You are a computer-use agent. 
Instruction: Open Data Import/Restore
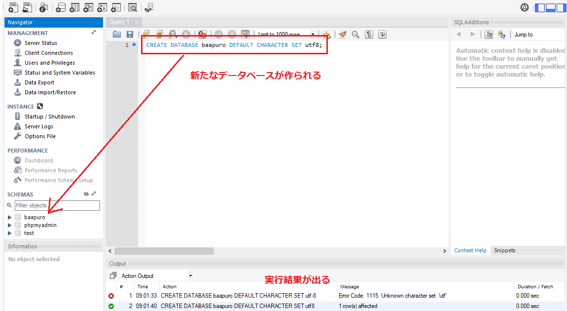pyautogui.click(x=50, y=92)
